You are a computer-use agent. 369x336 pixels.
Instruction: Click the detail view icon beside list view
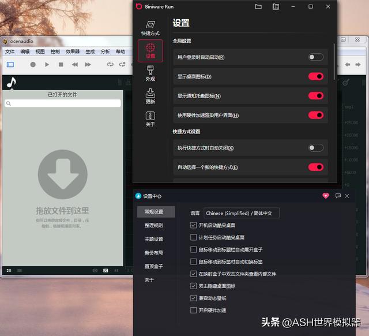pyautogui.click(x=20, y=270)
